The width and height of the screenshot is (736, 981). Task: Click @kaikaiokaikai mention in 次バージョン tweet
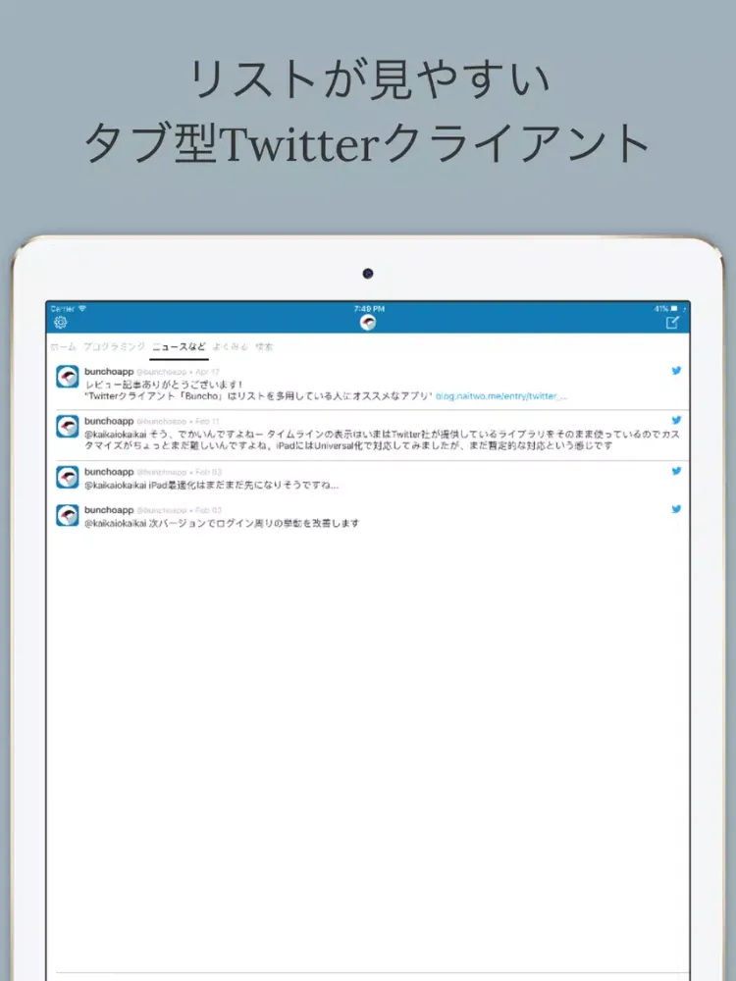[116, 523]
